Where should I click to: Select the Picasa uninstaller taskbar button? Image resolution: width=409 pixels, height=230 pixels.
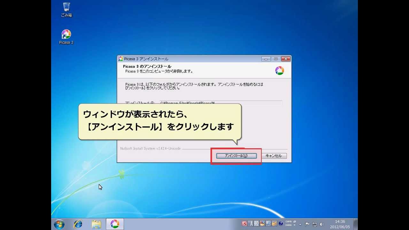tap(115, 224)
